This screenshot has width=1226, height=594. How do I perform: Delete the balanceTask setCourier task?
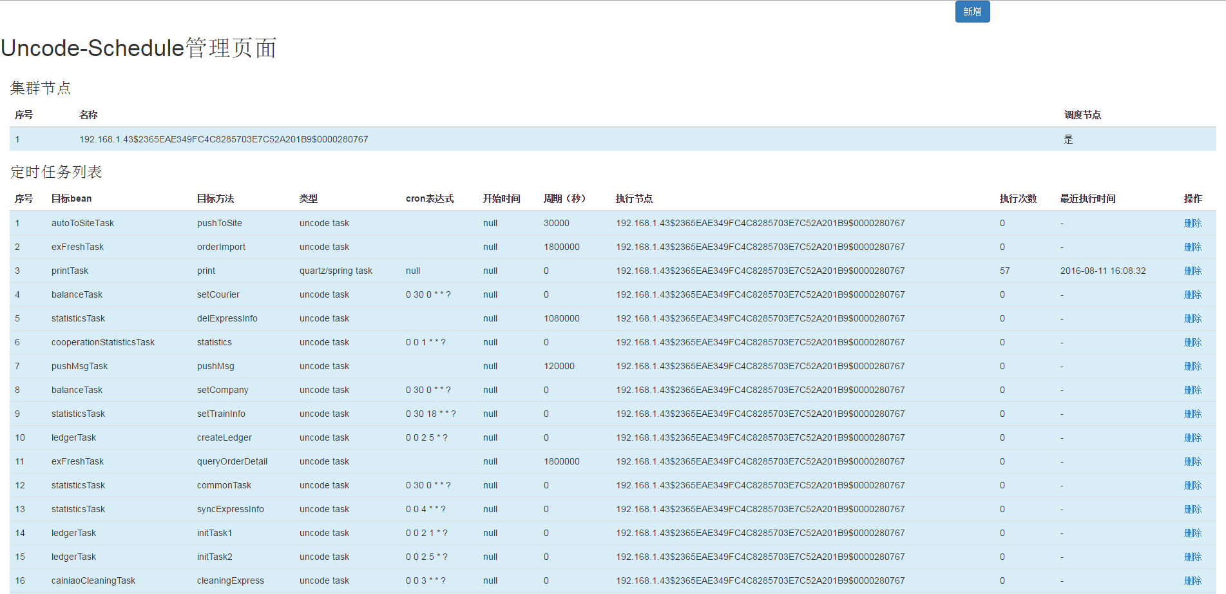click(x=1192, y=294)
